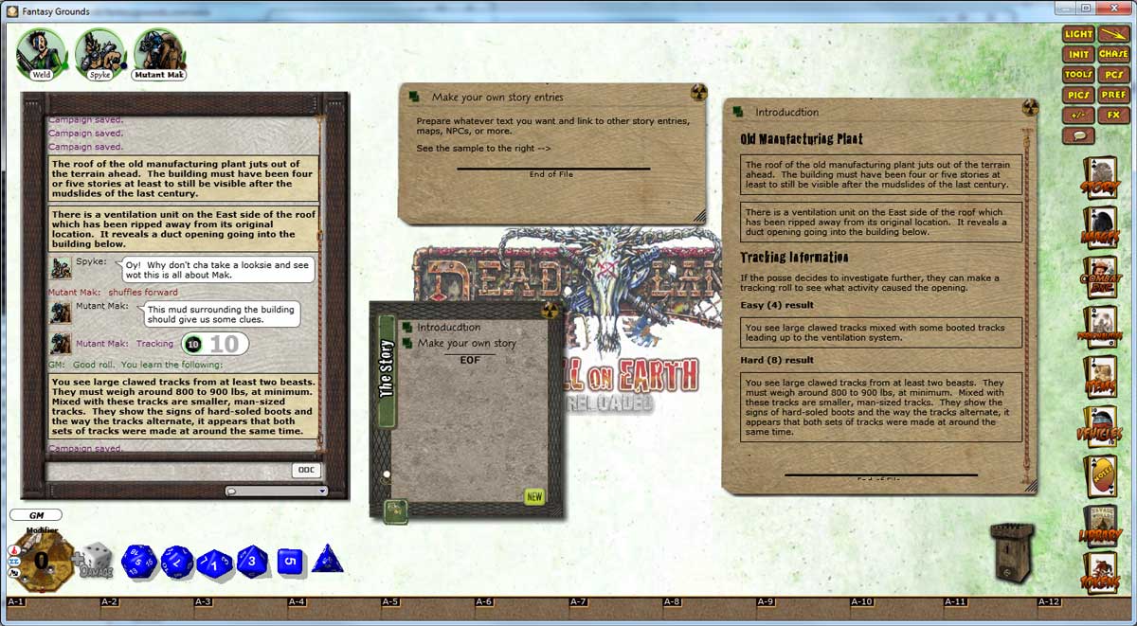
Task: Switch to hotkey tab A-5
Action: 390,600
